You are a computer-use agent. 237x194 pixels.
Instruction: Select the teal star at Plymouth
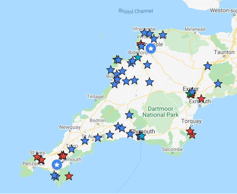[142, 136]
